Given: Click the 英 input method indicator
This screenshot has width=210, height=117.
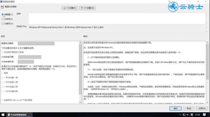Looking at the screenshot, I should click(192, 115).
